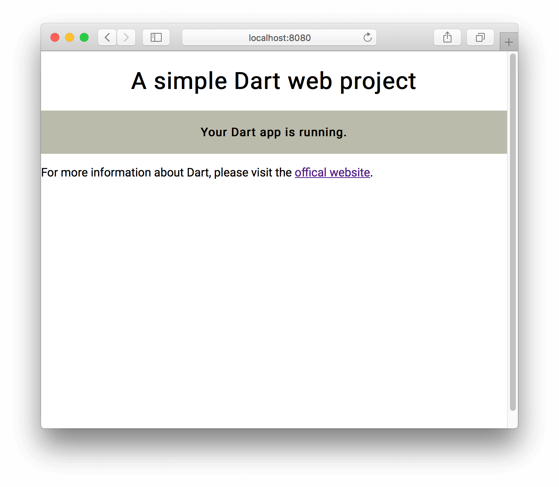Click the 'A simple Dart web project' heading
559x487 pixels.
(274, 81)
